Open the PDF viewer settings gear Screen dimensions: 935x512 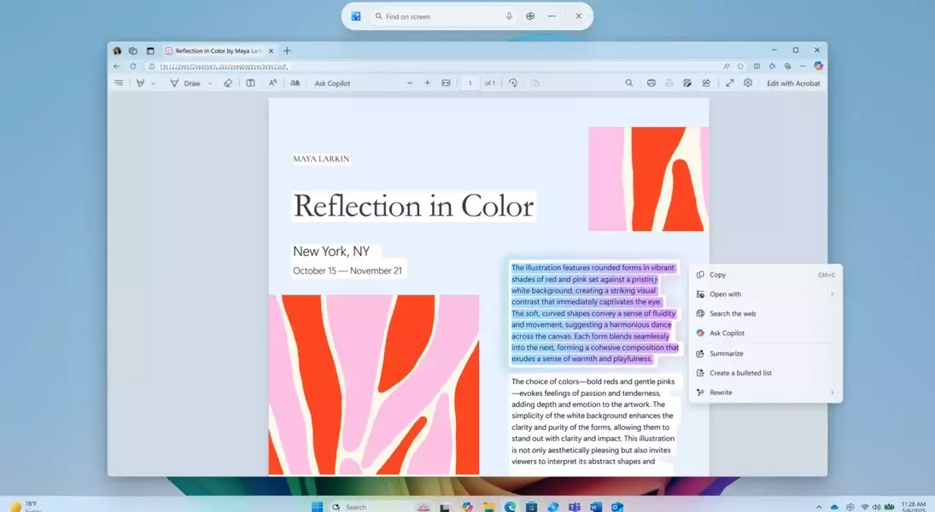pos(748,83)
